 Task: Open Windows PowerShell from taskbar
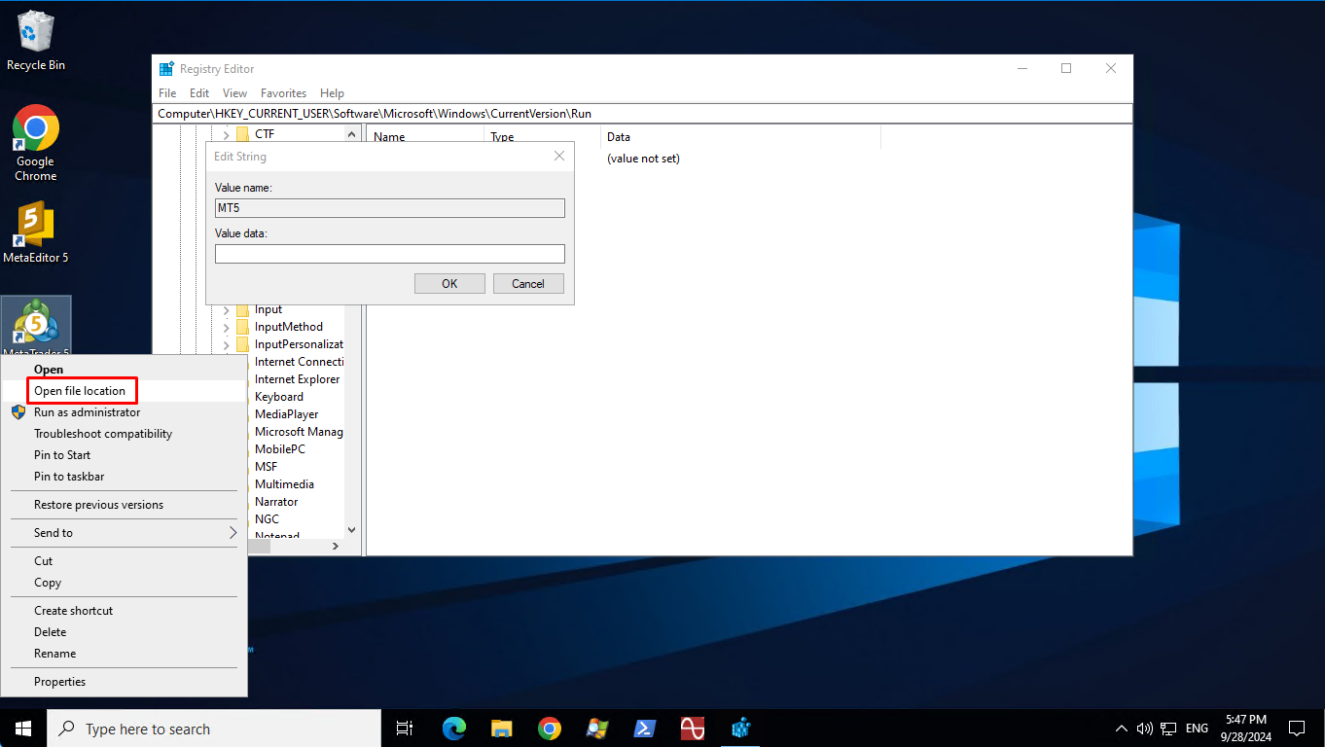tap(644, 729)
